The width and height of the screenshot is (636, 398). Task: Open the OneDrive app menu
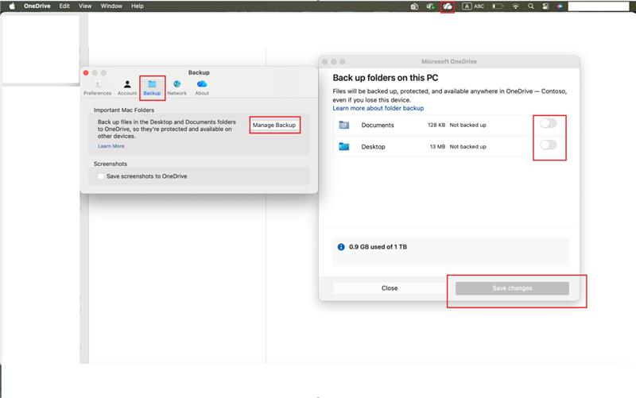click(37, 6)
